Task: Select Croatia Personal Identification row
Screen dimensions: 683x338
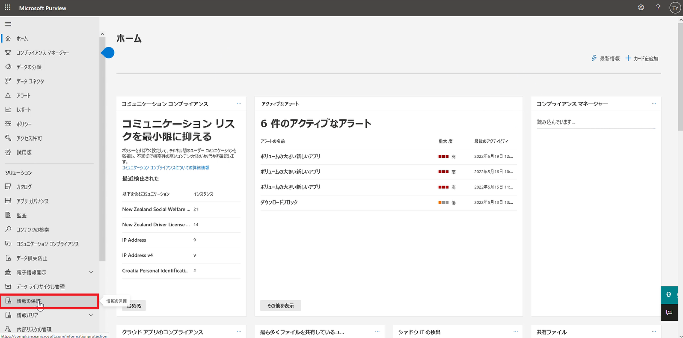Action: [x=181, y=271]
